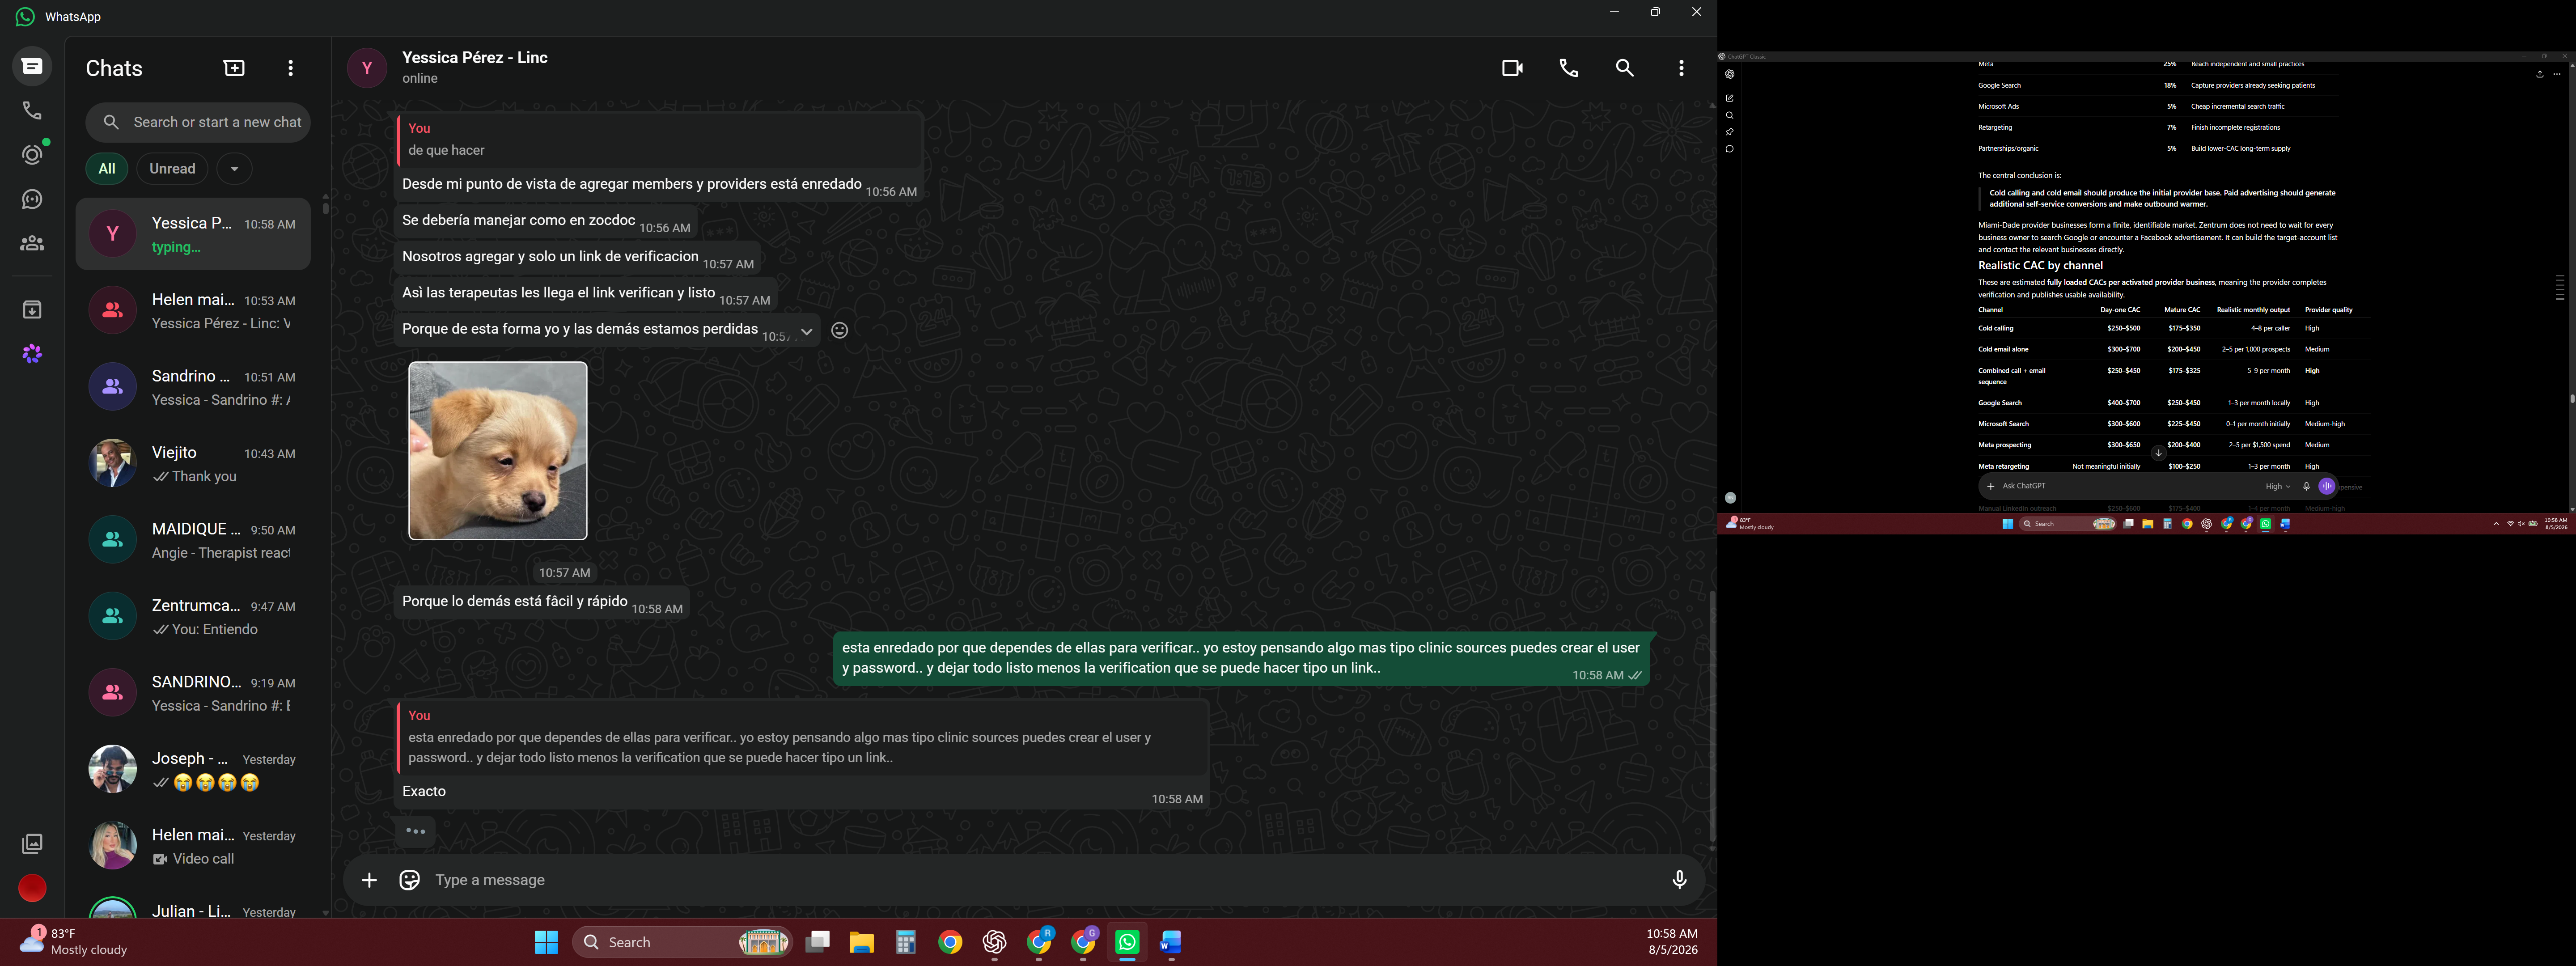Open the 83°F weather widget on large taskbar

point(74,941)
